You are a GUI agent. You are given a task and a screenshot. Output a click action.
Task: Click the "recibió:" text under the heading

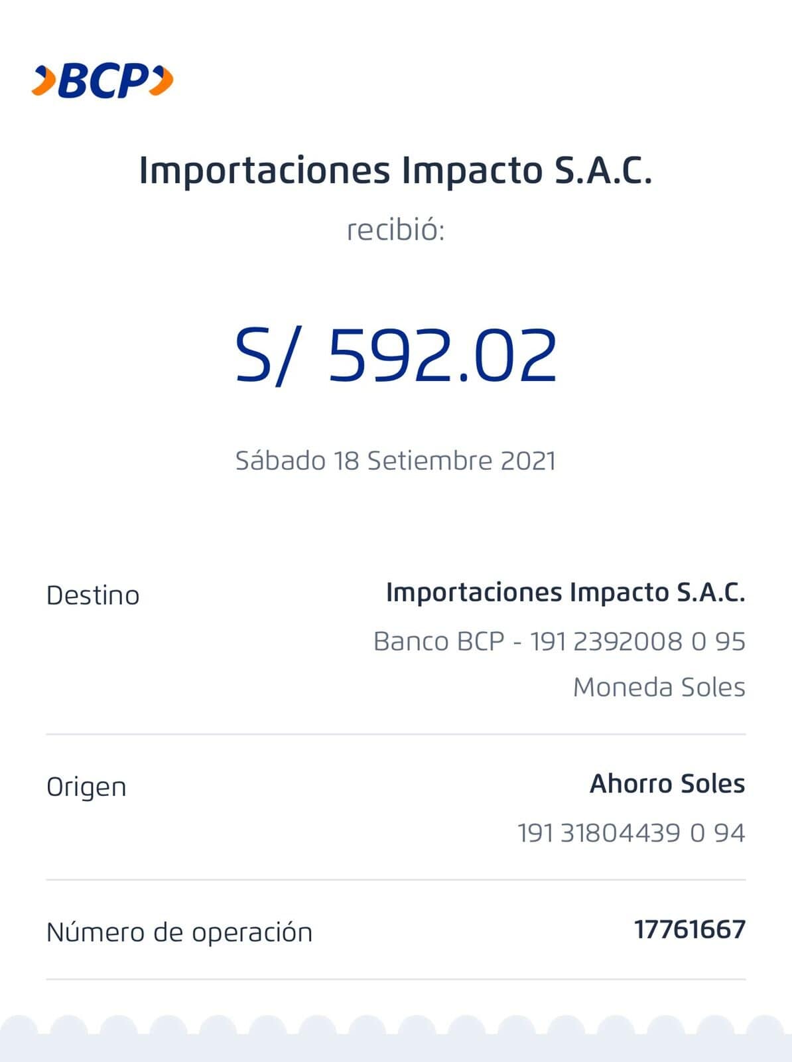pos(395,230)
